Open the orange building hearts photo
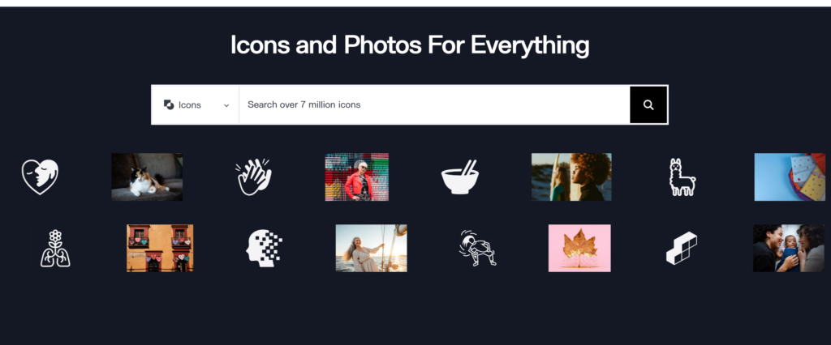This screenshot has width=831, height=345. [x=160, y=248]
